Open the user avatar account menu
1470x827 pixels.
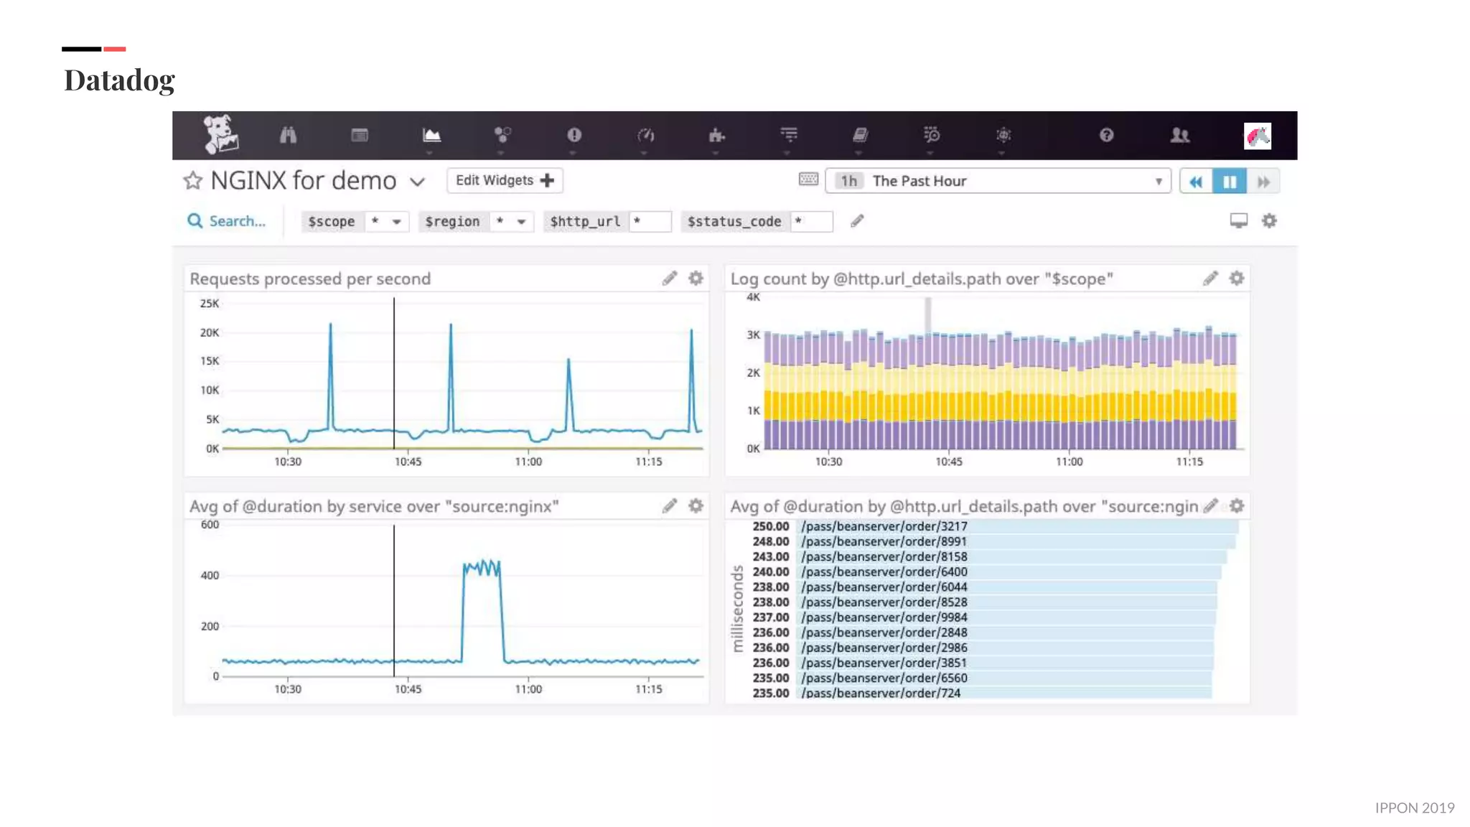(x=1258, y=136)
